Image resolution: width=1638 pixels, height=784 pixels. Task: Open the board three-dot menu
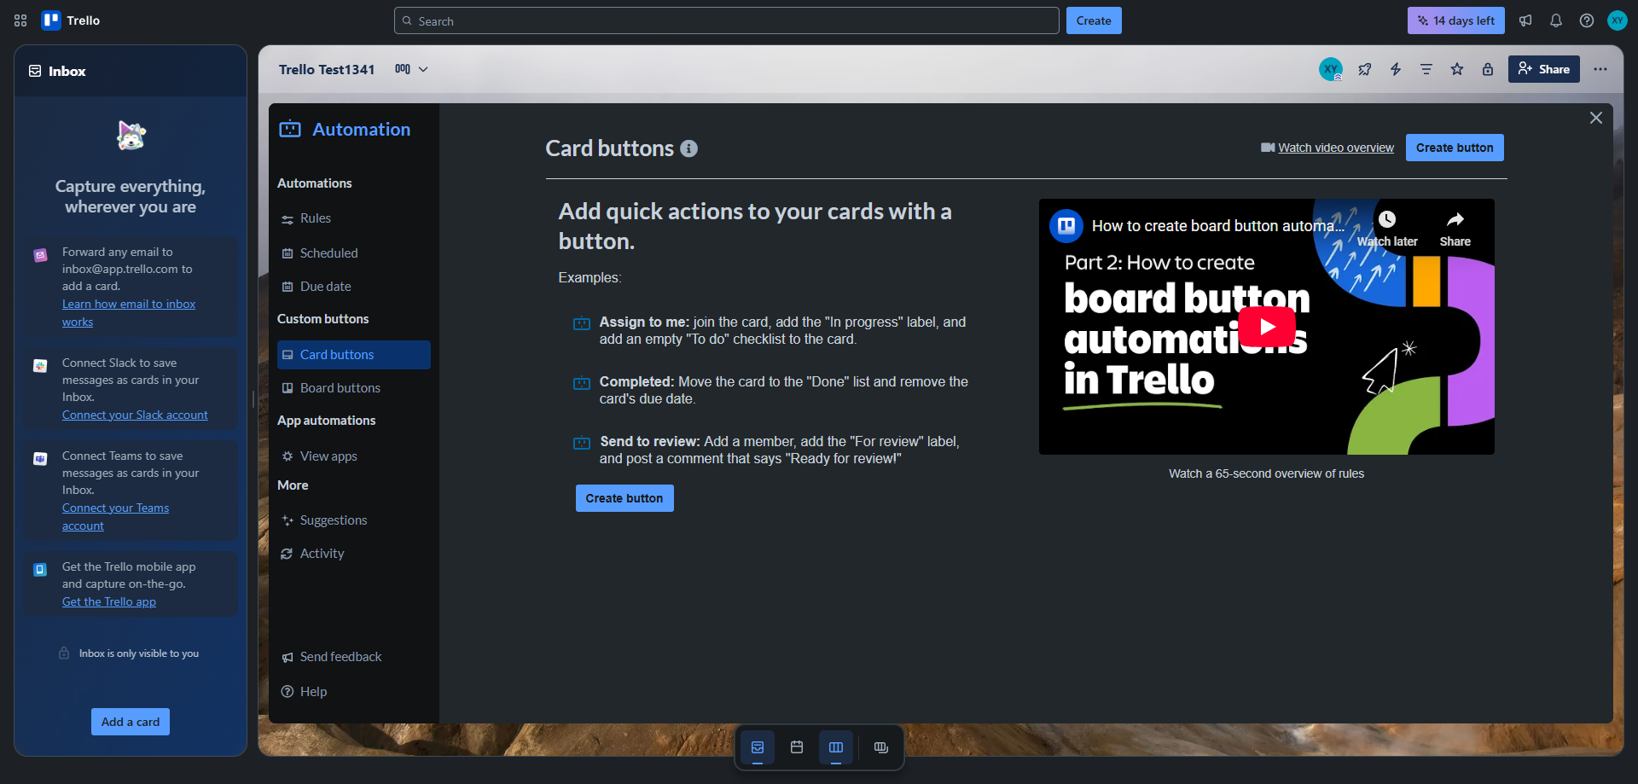tap(1600, 69)
